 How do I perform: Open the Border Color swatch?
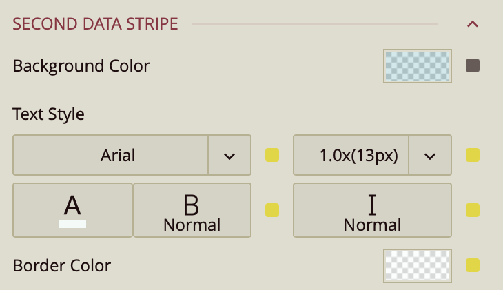point(417,265)
